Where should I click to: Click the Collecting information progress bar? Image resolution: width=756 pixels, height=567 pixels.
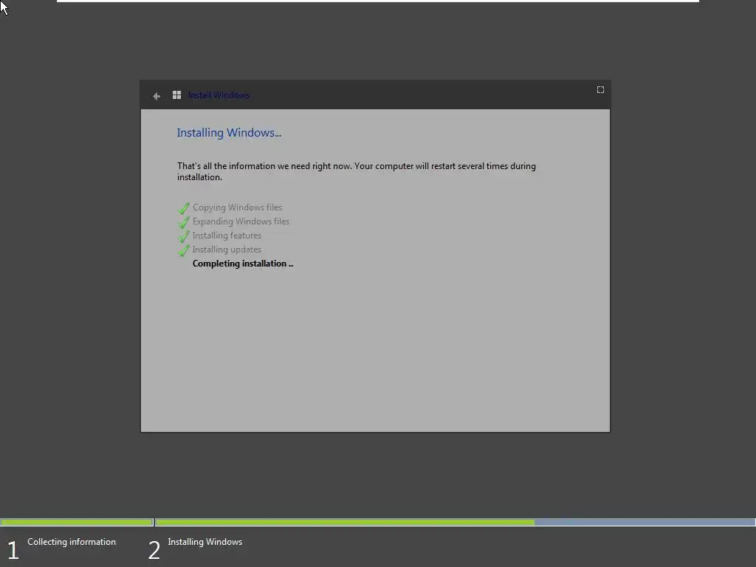[x=77, y=522]
